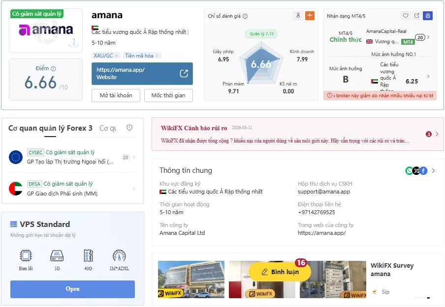
Task: Click the shield icon in regulator panel
Action: [129, 128]
